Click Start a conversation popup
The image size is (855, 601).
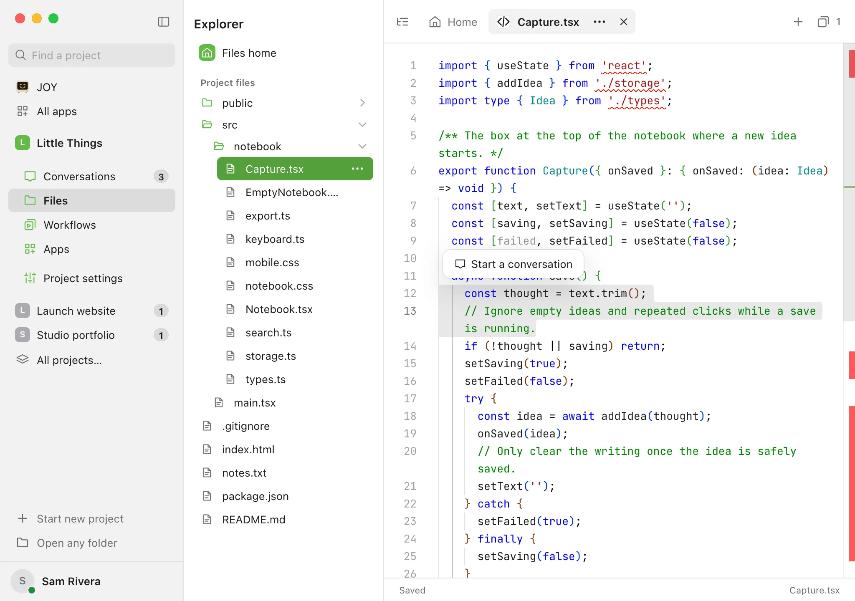(x=513, y=264)
